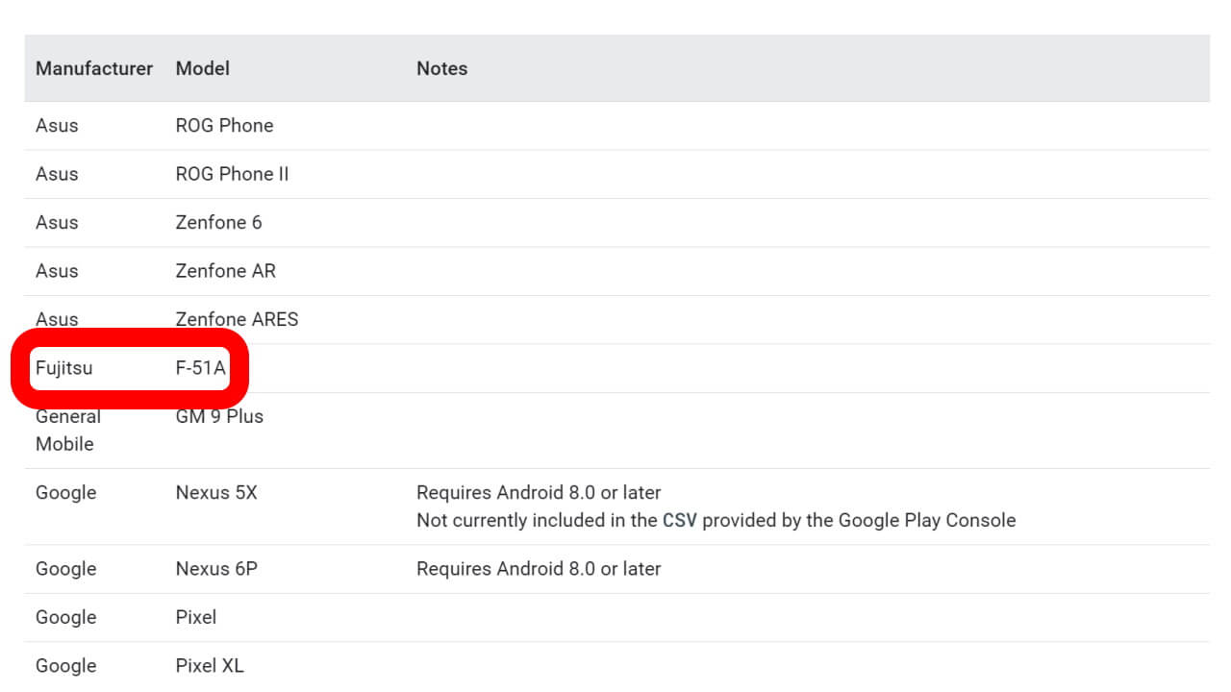Click the Fujitsu manufacturer cell
1231x692 pixels.
[64, 368]
